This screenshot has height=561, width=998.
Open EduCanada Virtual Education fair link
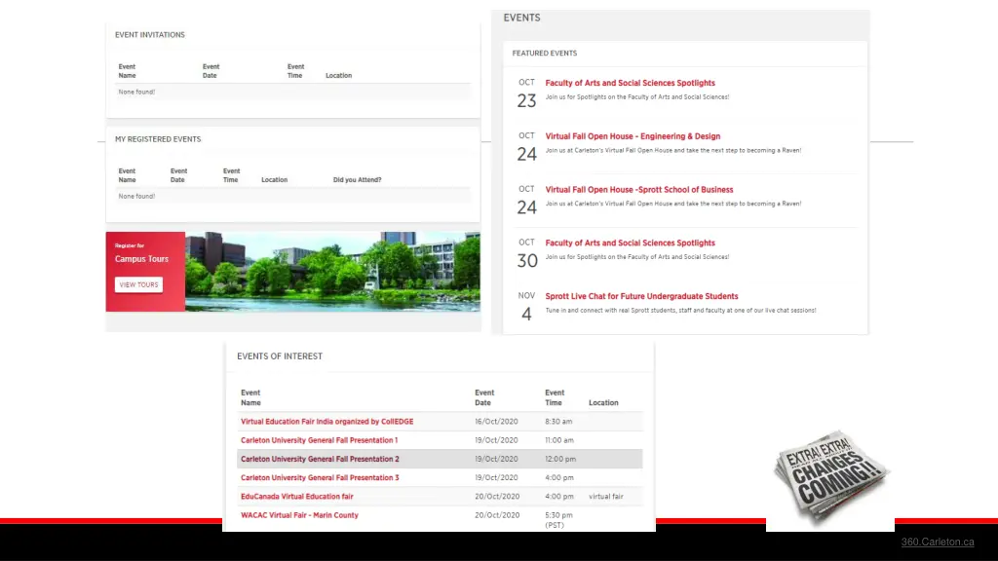(296, 496)
